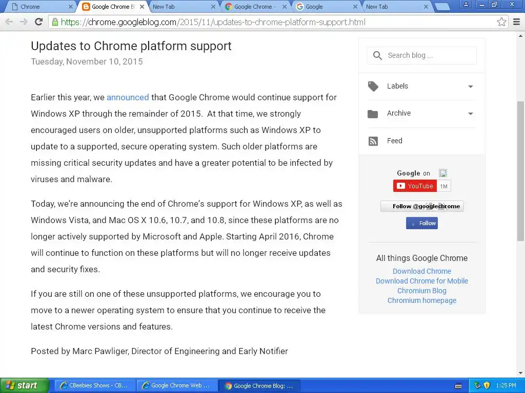Open Download Chrome for Mobile link
Image resolution: width=525 pixels, height=393 pixels.
tap(422, 281)
